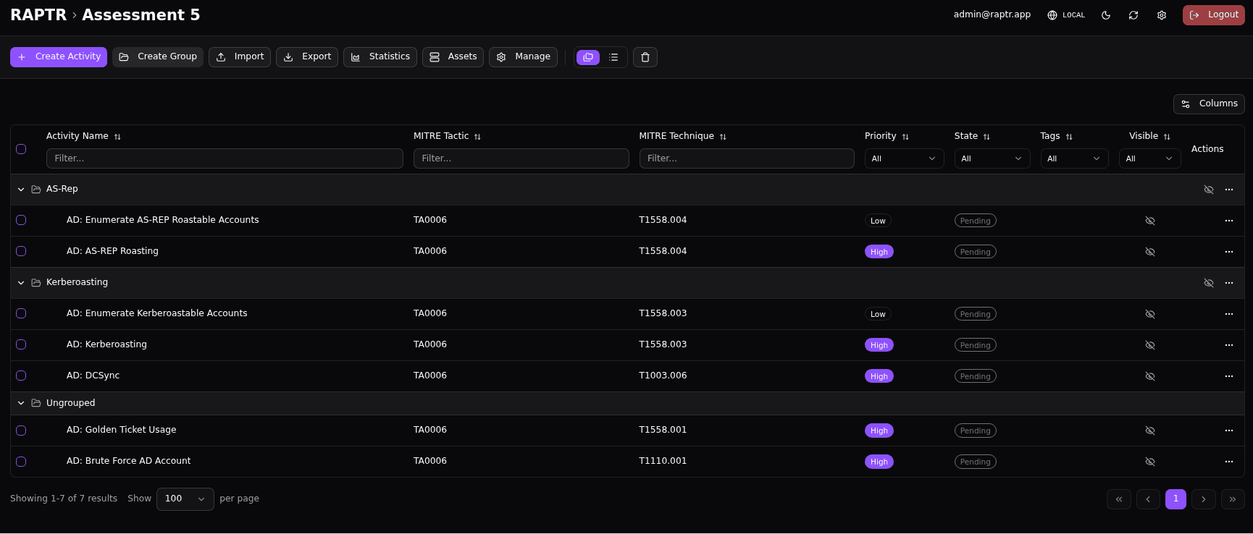The image size is (1253, 534).
Task: Open actions menu for Kerberoasting group
Action: [x=1228, y=283]
